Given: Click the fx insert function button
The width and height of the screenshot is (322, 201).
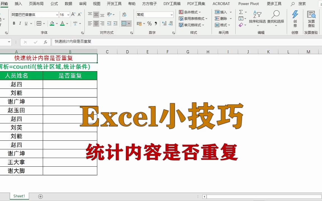Looking at the screenshot, I should tap(46, 42).
